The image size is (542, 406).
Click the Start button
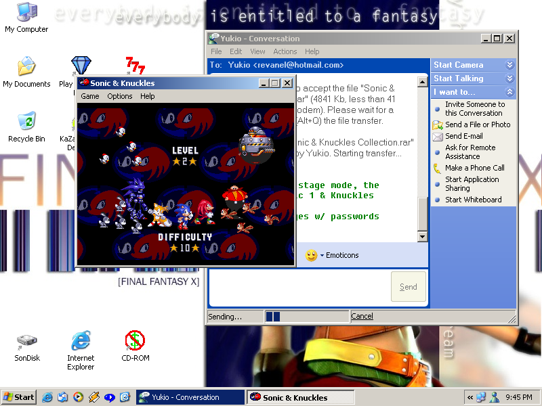click(x=19, y=397)
